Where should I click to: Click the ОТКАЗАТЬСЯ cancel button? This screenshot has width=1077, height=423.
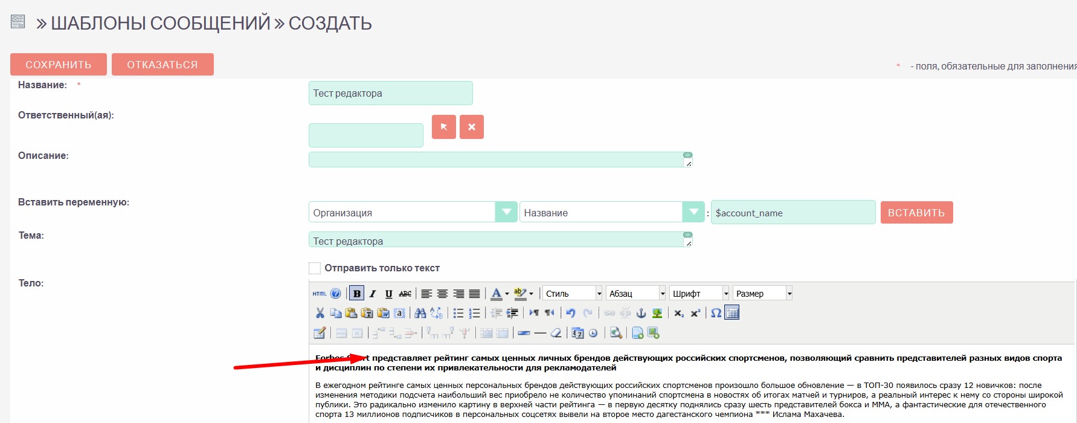(x=162, y=65)
